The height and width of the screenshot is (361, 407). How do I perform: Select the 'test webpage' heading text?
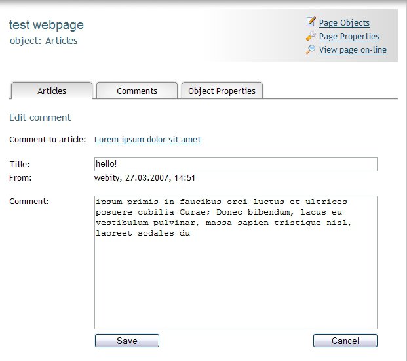[47, 25]
